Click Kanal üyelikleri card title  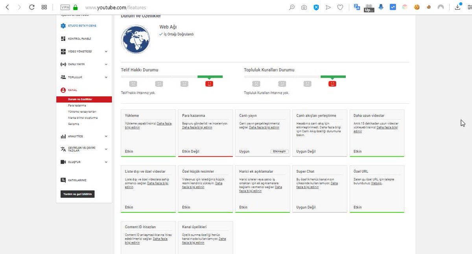tap(194, 227)
